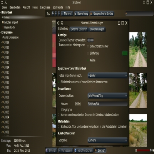This screenshot has width=154, height=154.
Task: Open the Gespeicherte Suche button
Action: (102, 13)
